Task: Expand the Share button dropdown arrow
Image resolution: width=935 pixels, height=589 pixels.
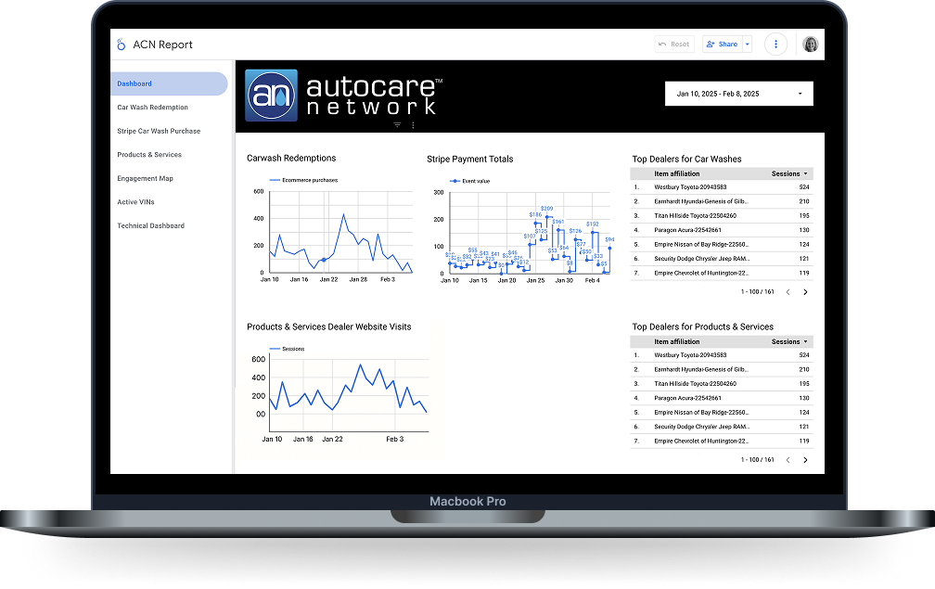Action: coord(748,45)
